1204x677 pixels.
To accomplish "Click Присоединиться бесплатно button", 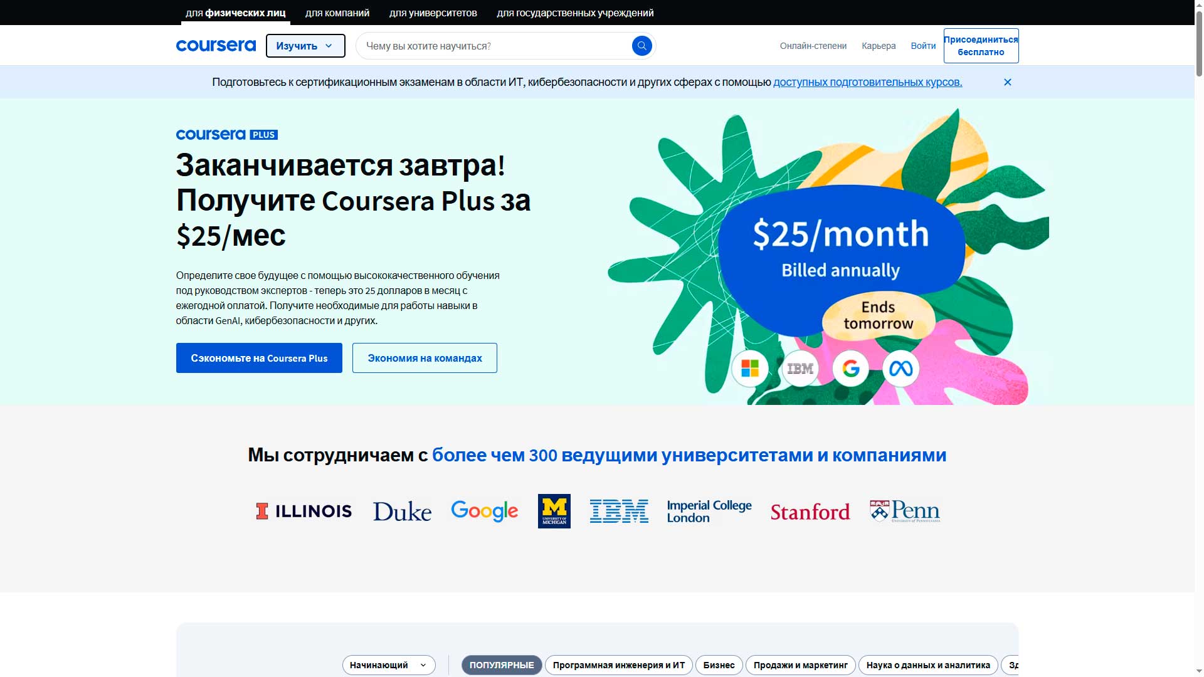I will (x=981, y=46).
